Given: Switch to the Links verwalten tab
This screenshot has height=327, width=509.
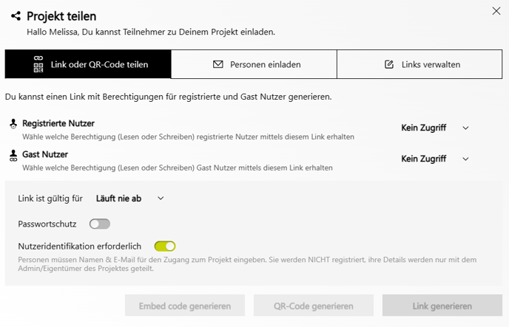Looking at the screenshot, I should click(419, 64).
